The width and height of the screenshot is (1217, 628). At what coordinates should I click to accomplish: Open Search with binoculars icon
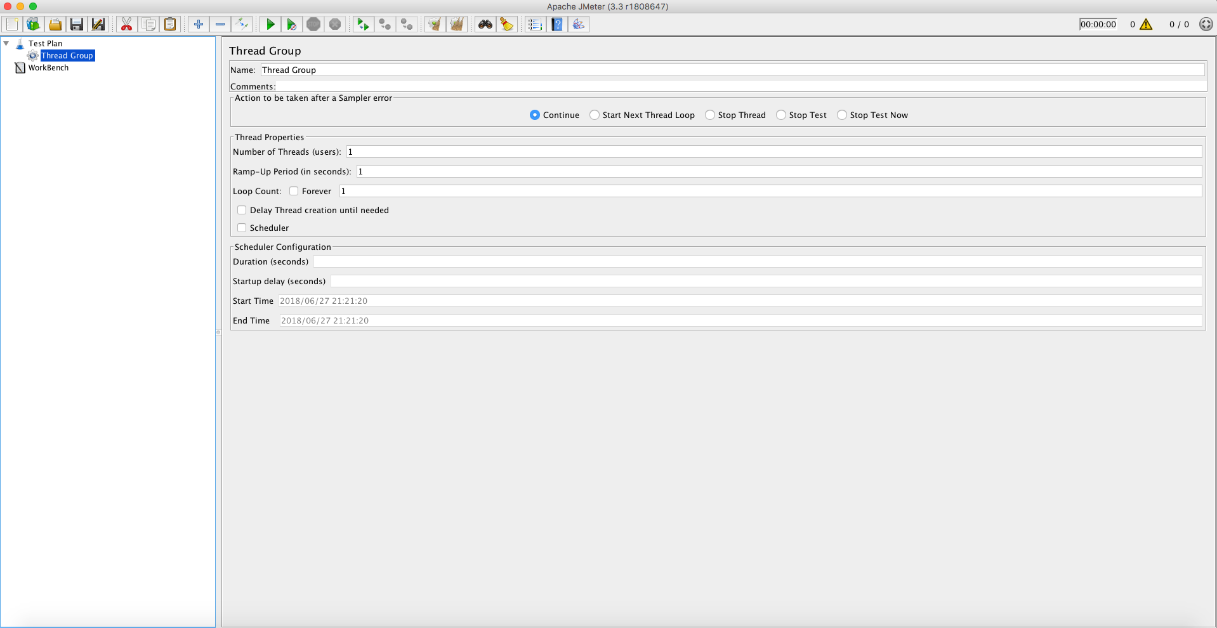pyautogui.click(x=485, y=24)
